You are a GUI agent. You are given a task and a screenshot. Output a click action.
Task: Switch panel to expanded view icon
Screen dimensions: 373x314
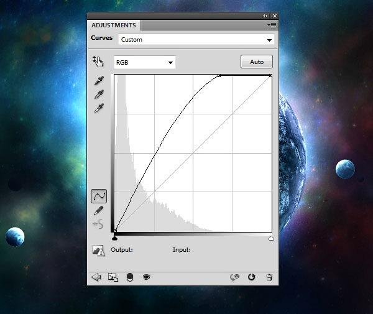pos(113,277)
